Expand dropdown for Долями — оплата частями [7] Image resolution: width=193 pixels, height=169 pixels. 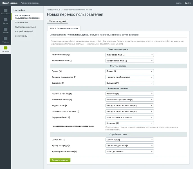pos(129,112)
